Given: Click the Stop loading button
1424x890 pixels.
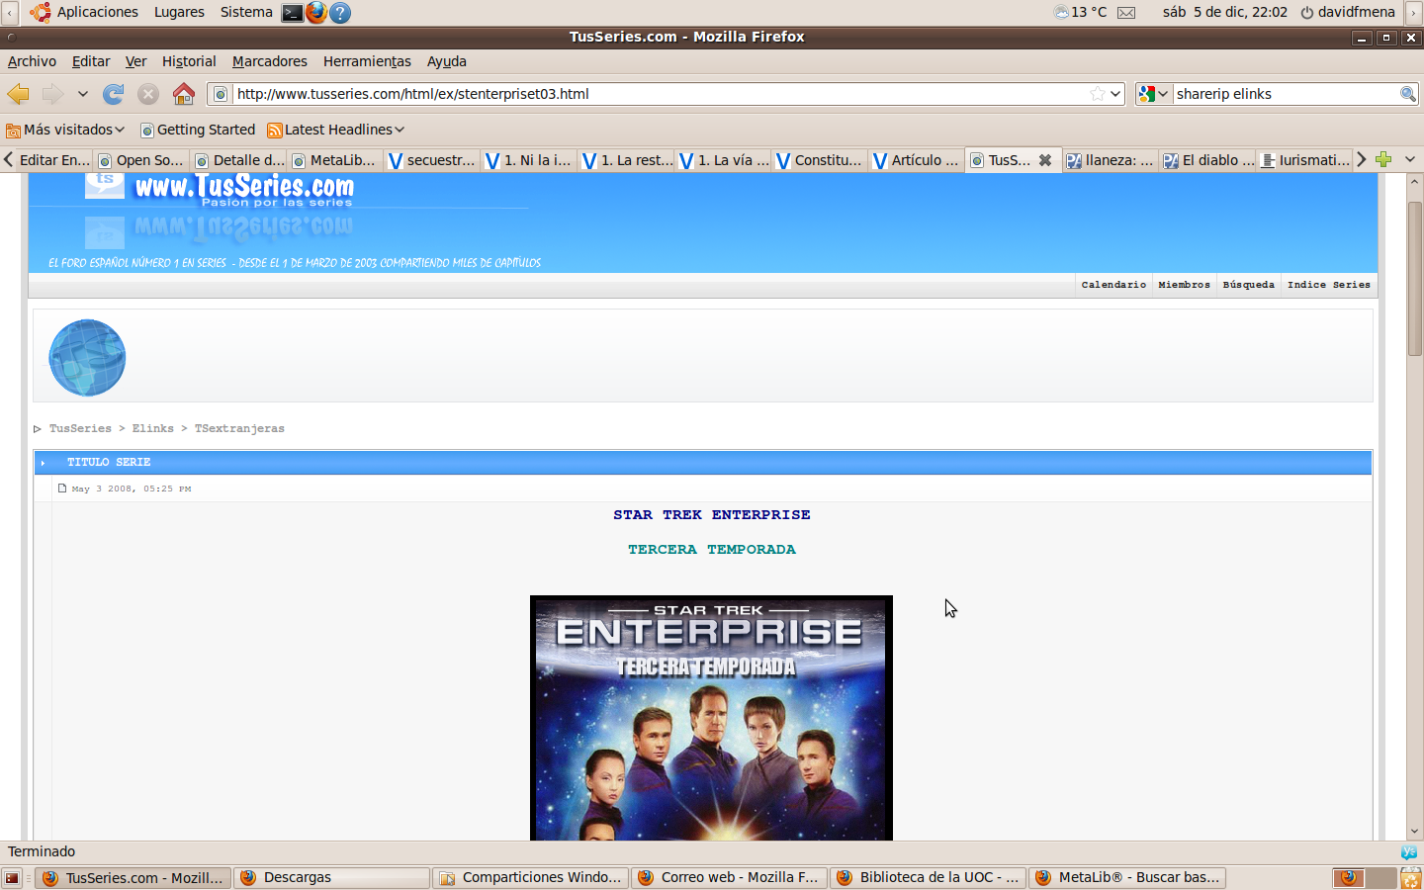Looking at the screenshot, I should [x=148, y=94].
